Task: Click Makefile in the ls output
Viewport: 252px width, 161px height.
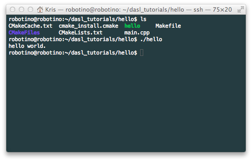Action: pos(168,26)
